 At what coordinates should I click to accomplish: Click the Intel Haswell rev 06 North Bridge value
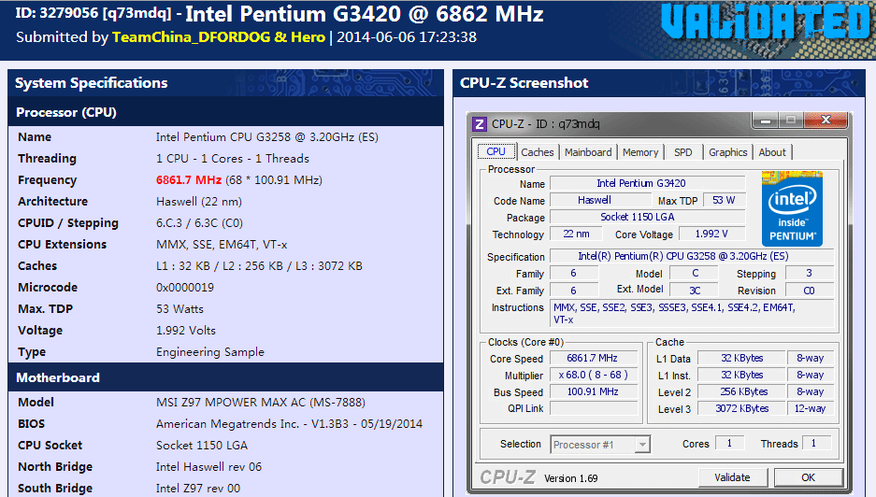coord(208,467)
